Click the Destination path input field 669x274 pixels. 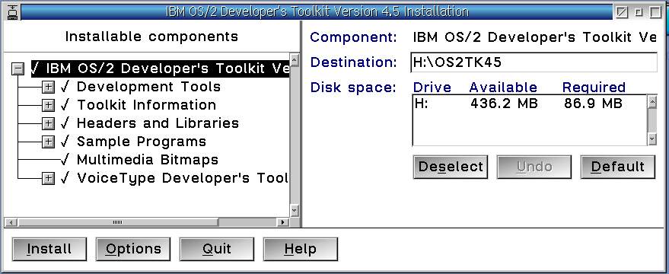tap(534, 62)
